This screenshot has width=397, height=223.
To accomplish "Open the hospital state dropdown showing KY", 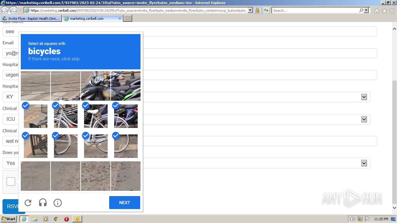I will click(x=186, y=97).
